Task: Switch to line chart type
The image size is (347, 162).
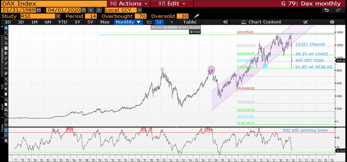Action: coord(150,22)
